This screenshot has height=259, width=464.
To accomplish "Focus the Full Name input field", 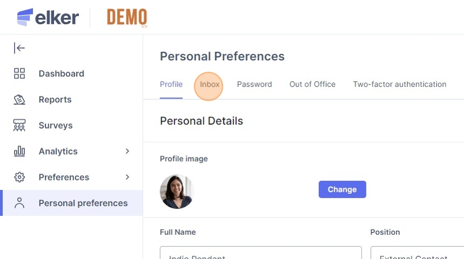I will point(261,253).
